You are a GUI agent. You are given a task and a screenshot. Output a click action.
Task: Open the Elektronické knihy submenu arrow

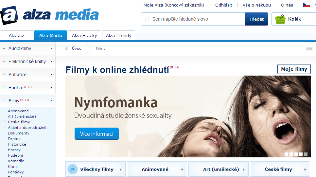[x=51, y=62]
